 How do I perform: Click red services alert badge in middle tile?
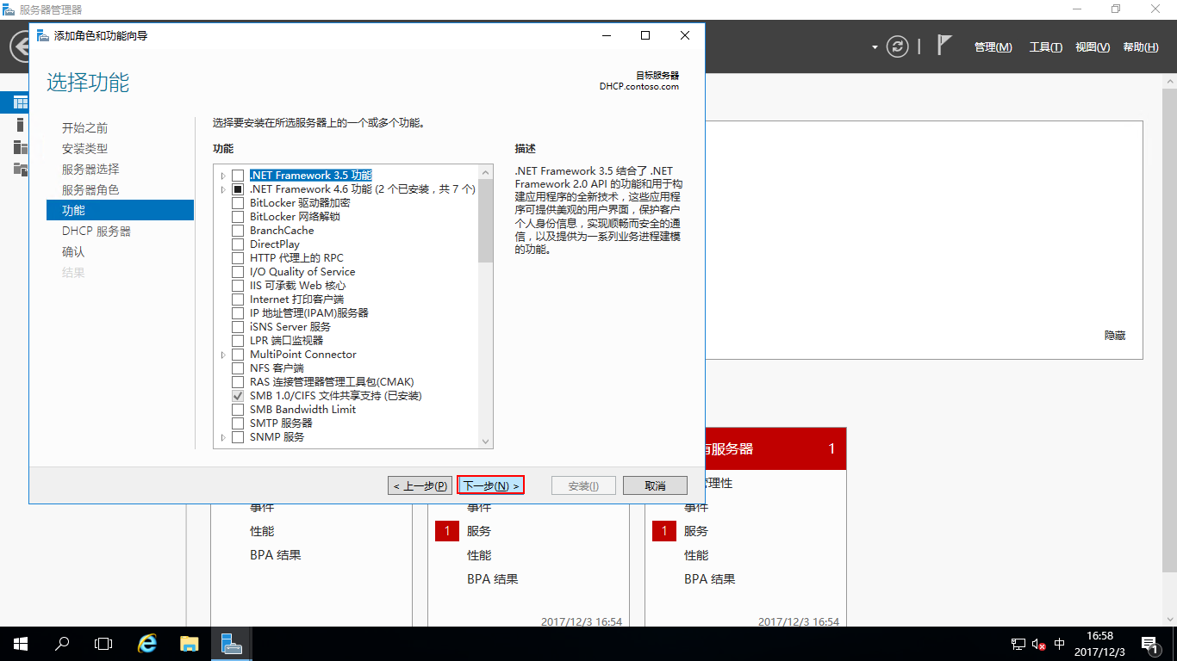pos(447,531)
